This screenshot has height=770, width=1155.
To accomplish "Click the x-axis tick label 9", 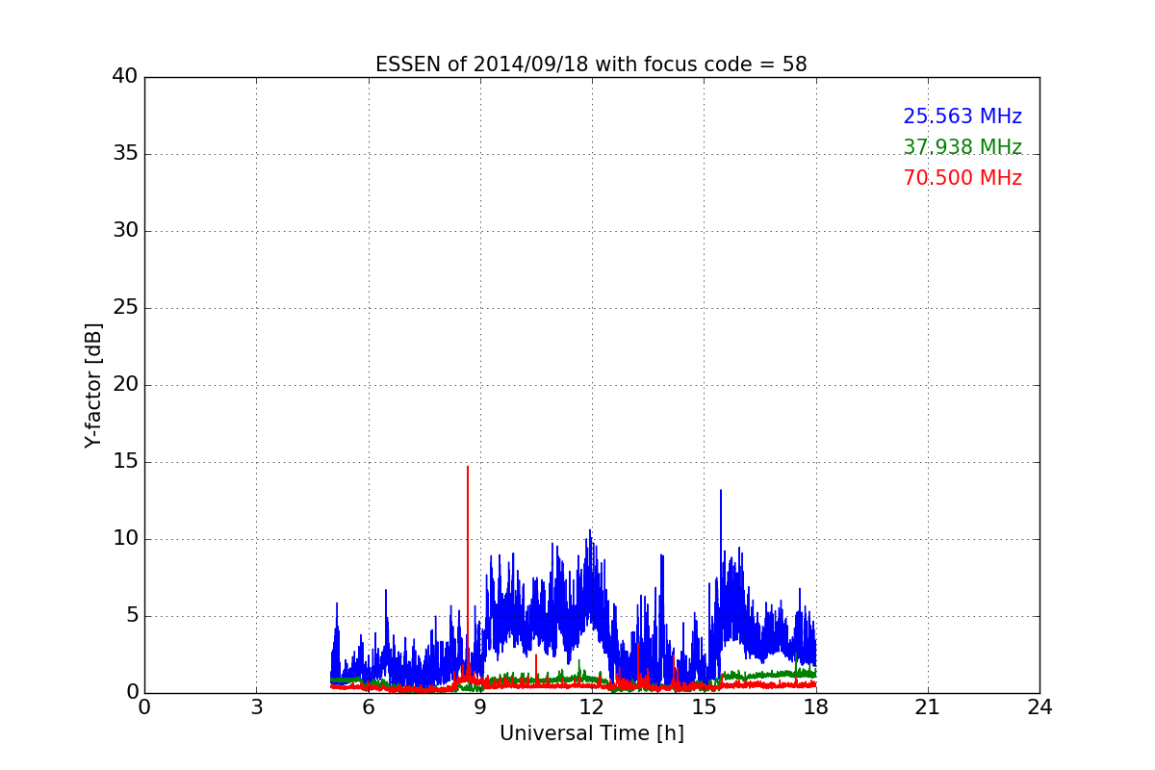I will click(x=480, y=706).
